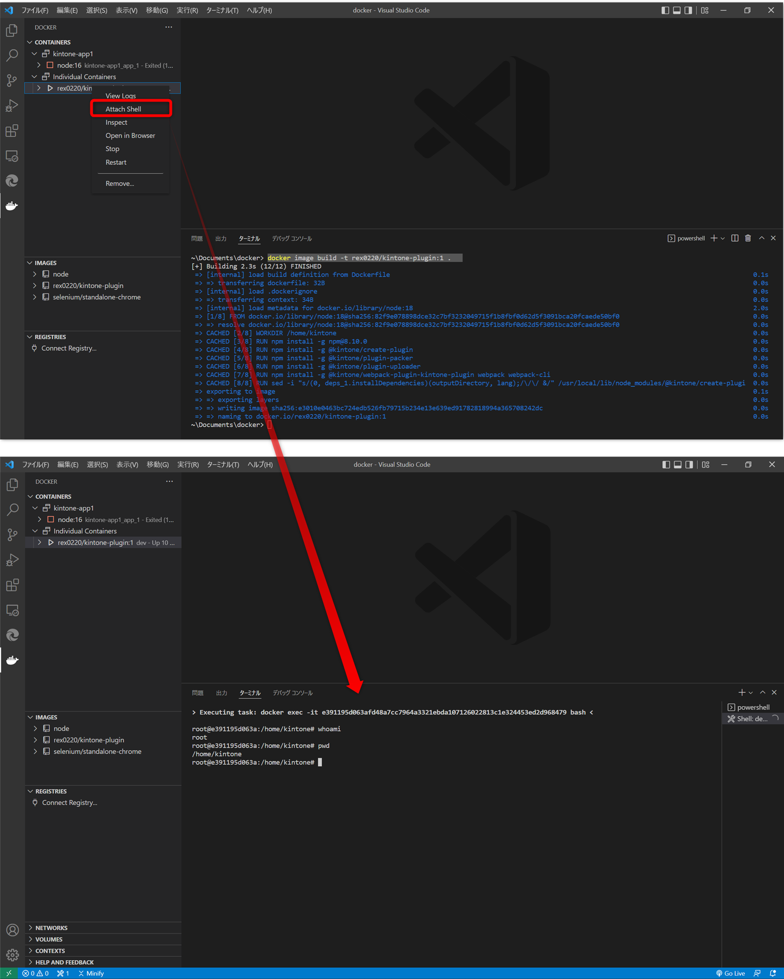Click Connect Registry... in bottom window
This screenshot has width=784, height=979.
[x=70, y=802]
